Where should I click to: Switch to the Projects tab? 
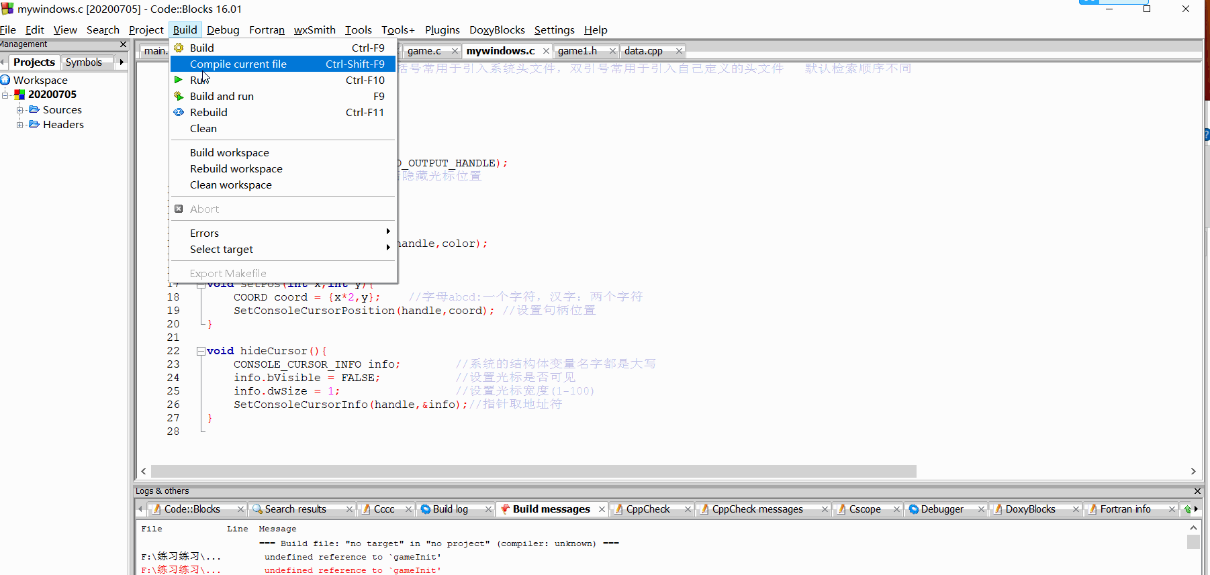point(34,62)
